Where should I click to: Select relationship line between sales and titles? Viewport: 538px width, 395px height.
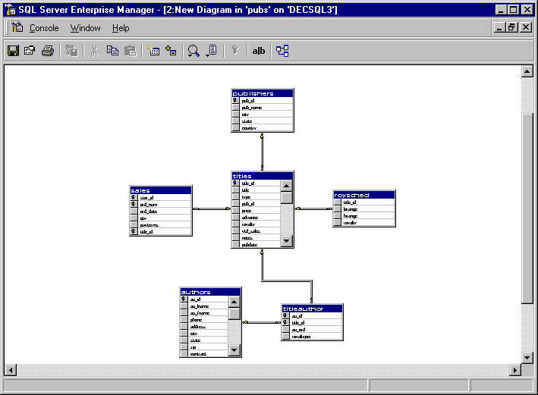click(212, 208)
